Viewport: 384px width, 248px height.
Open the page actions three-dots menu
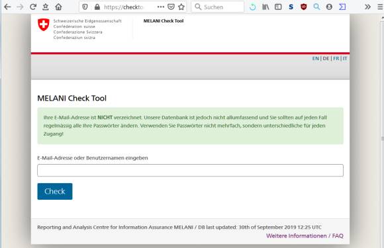[161, 7]
